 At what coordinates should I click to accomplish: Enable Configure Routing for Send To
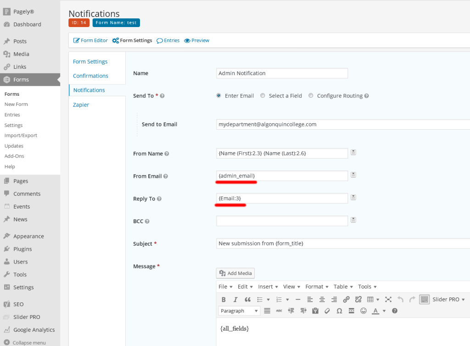[x=311, y=95]
